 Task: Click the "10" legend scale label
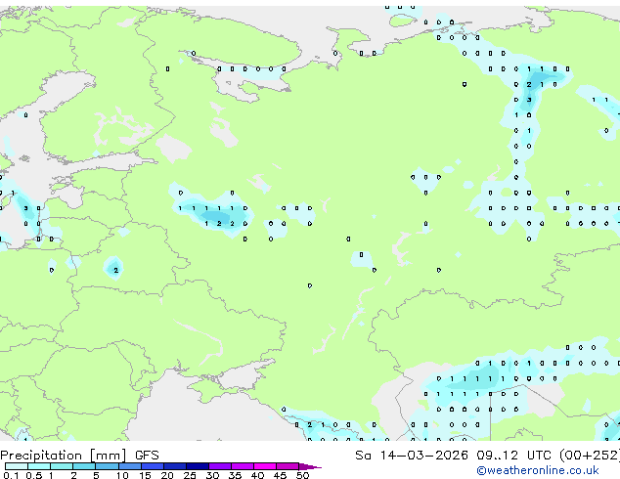pos(122,475)
